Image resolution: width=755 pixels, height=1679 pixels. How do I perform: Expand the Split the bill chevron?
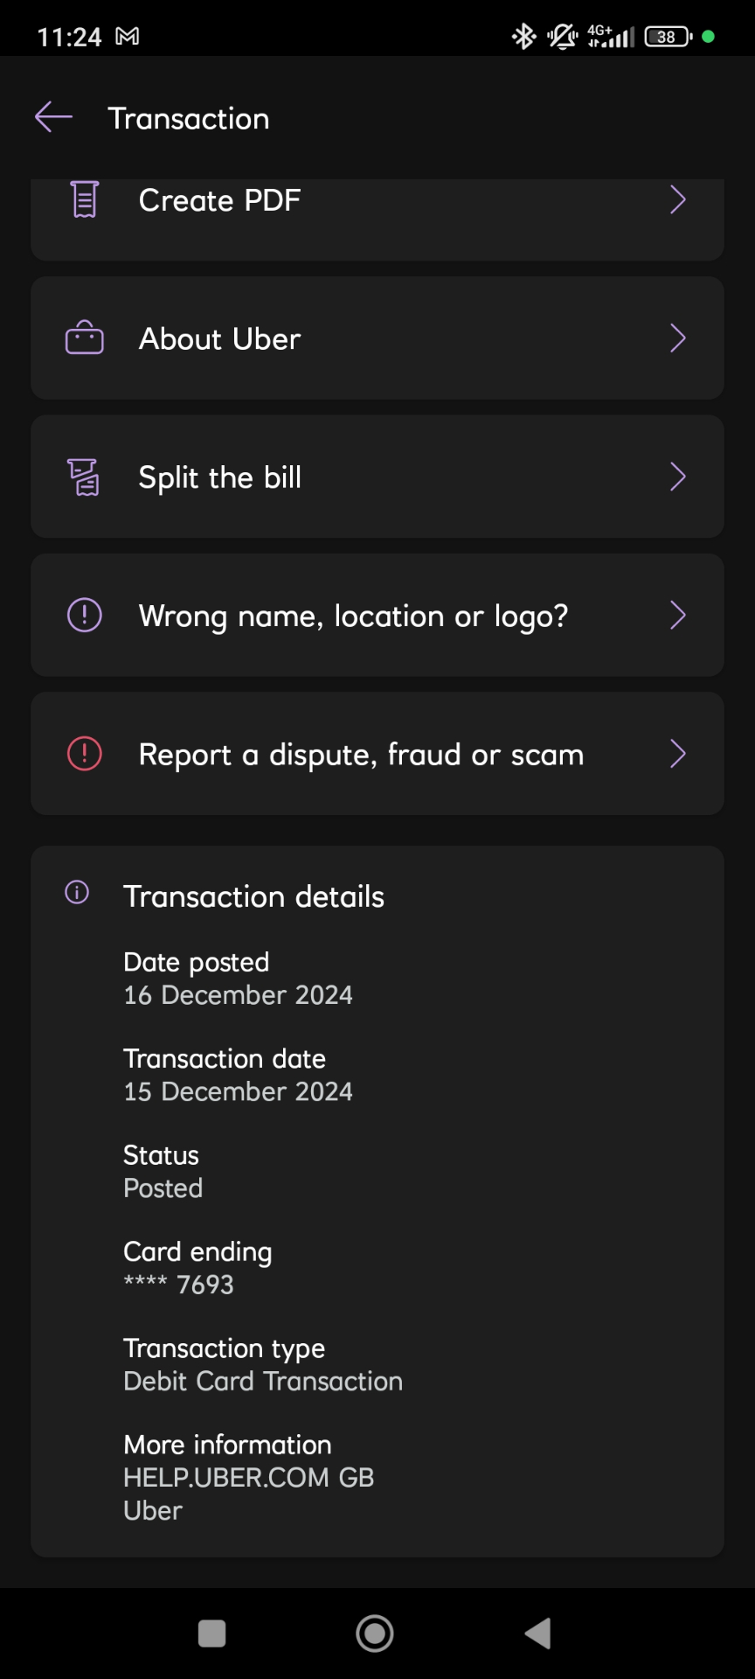(677, 477)
